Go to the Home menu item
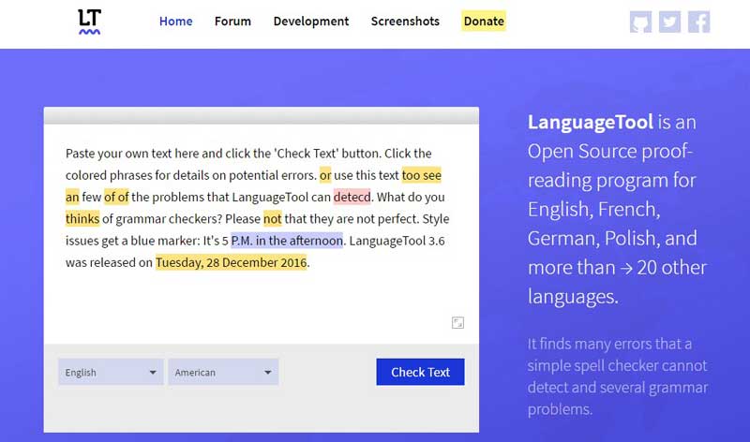The width and height of the screenshot is (750, 442). [x=176, y=22]
